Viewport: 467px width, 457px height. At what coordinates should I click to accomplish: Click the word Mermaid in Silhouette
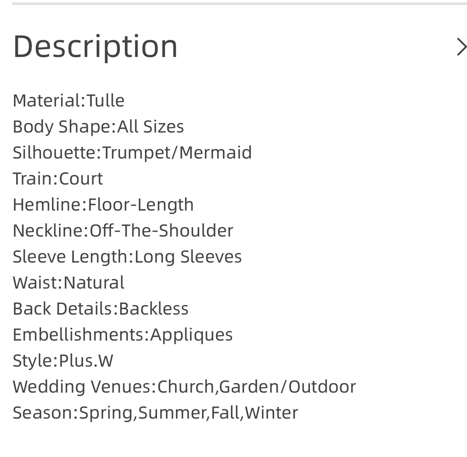[x=216, y=153]
